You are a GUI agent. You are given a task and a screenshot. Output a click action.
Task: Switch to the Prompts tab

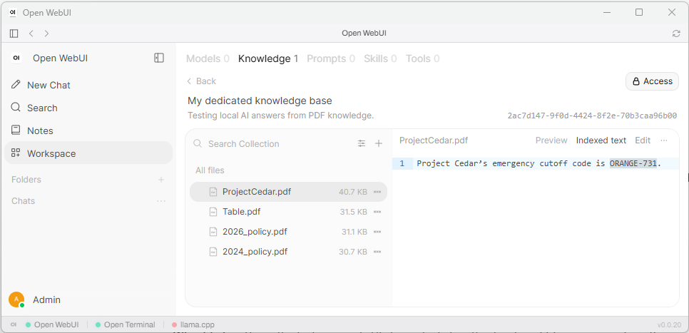coord(331,59)
